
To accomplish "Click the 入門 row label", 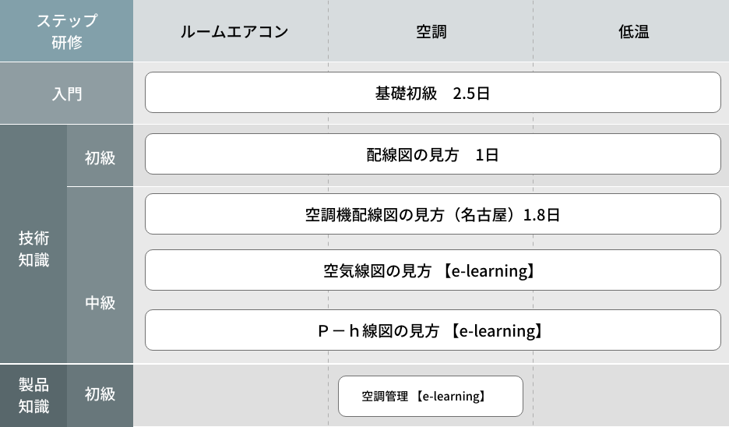I will pyautogui.click(x=66, y=94).
